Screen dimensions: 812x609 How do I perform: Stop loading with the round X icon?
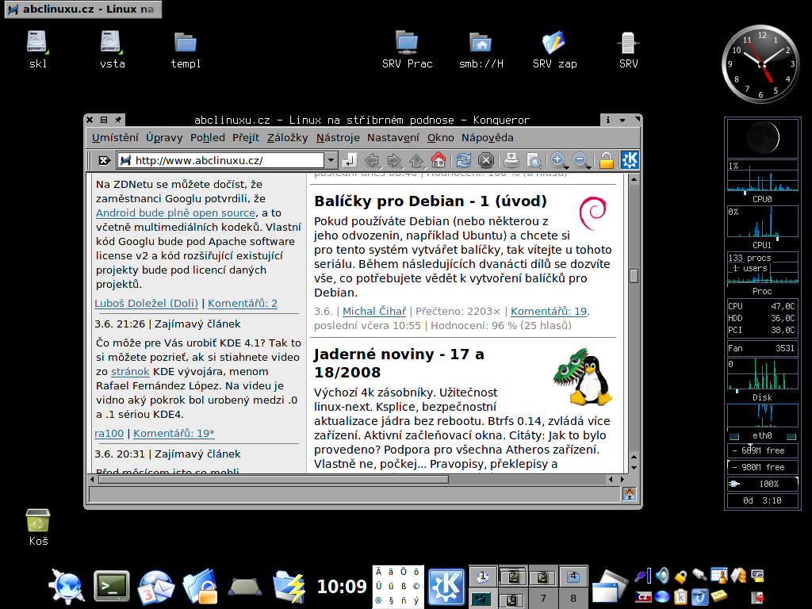pos(486,160)
